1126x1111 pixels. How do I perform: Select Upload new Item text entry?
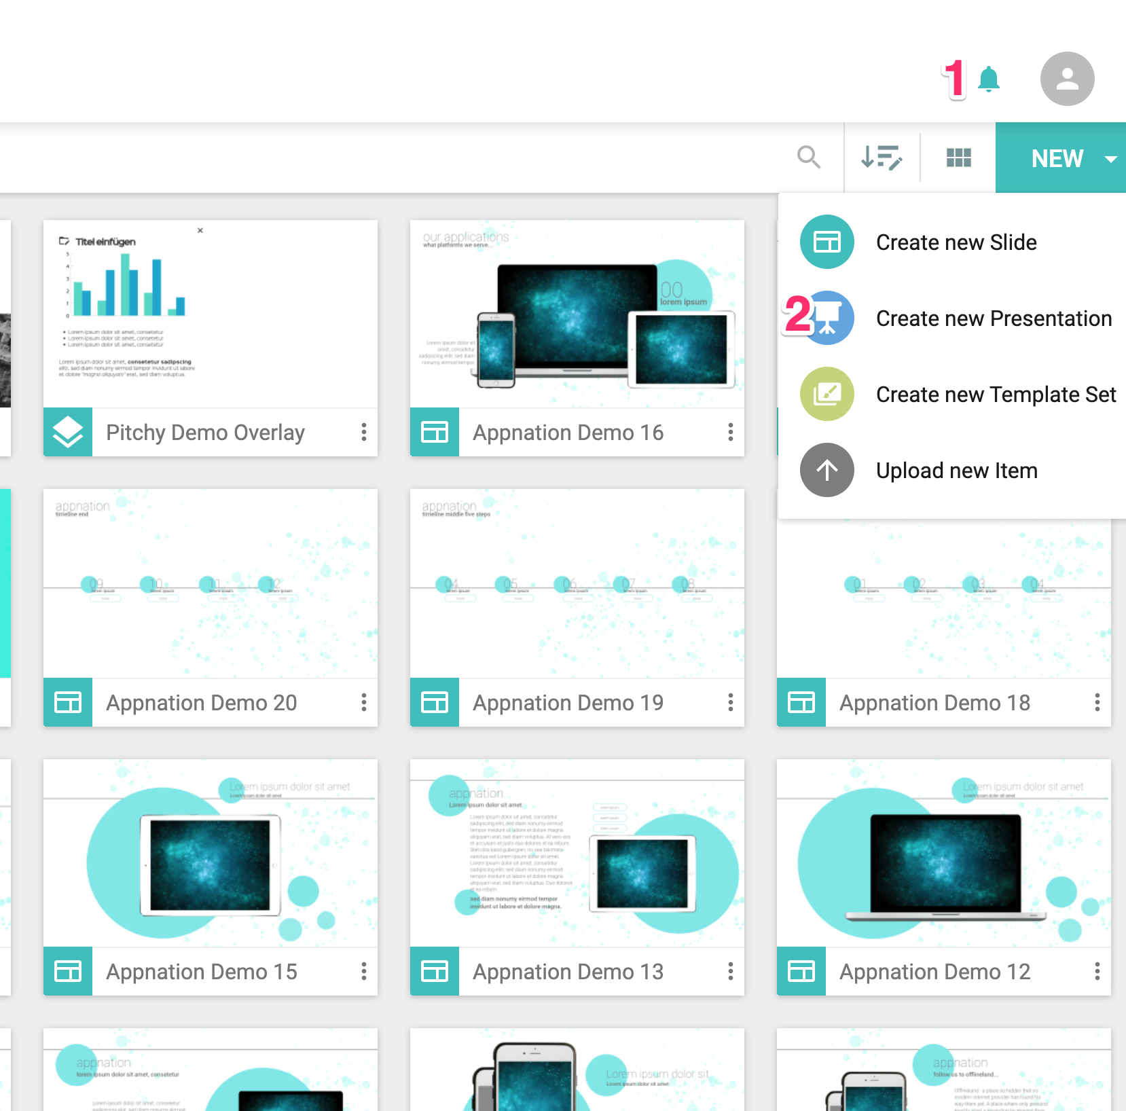pyautogui.click(x=956, y=471)
